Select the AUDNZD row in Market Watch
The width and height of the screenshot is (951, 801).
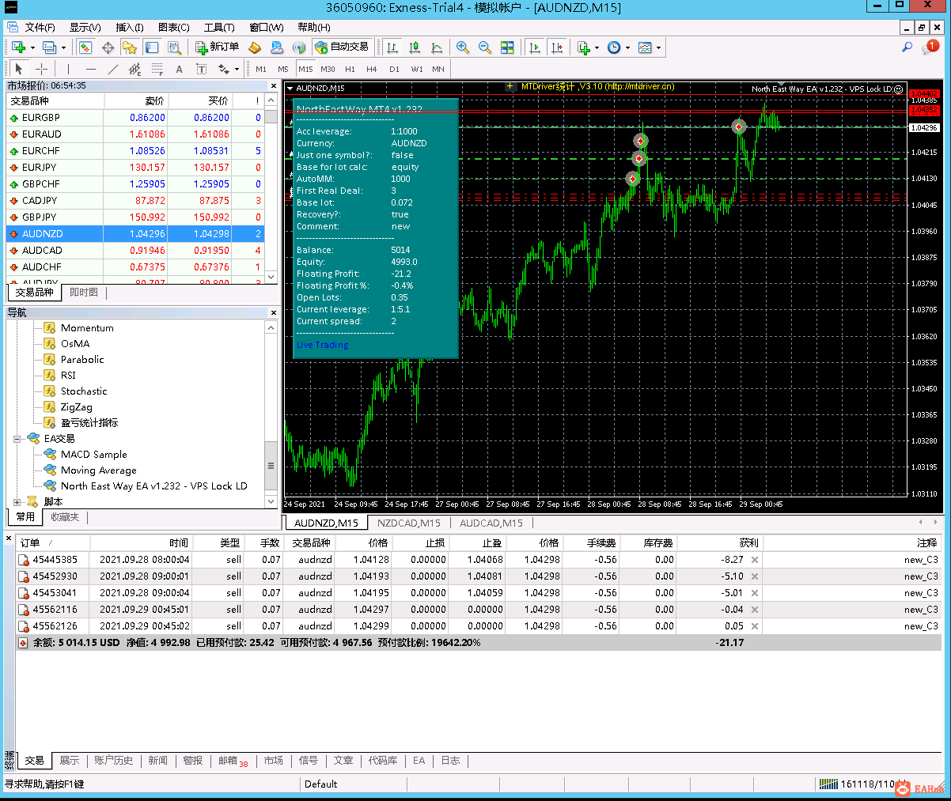[x=135, y=234]
